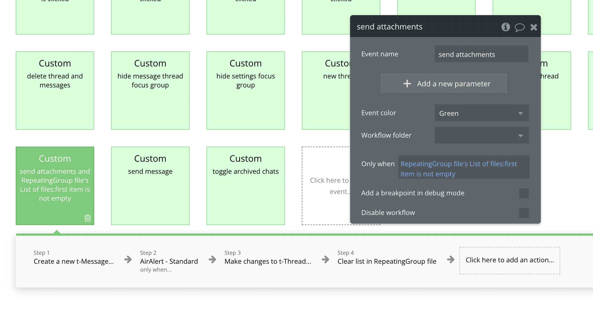Click arrow between Step 1 and Step 2

tap(128, 259)
